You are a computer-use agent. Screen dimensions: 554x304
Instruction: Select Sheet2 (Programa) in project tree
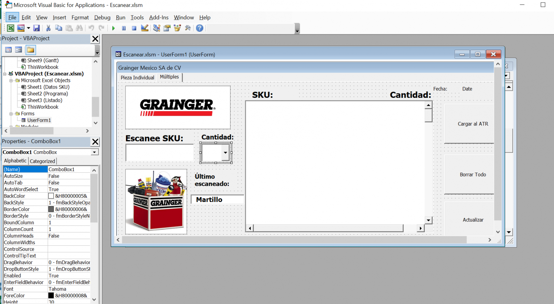click(48, 94)
